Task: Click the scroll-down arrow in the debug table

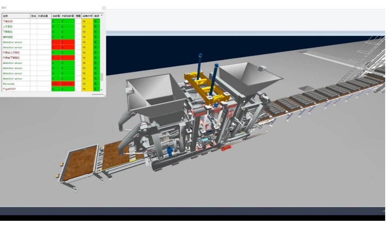Action: (x=102, y=89)
